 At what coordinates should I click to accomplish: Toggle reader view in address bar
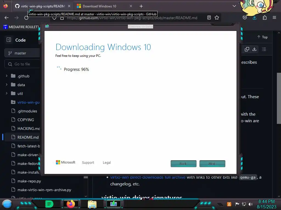pyautogui.click(x=209, y=17)
